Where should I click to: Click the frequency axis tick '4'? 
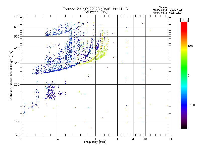coord(95,139)
